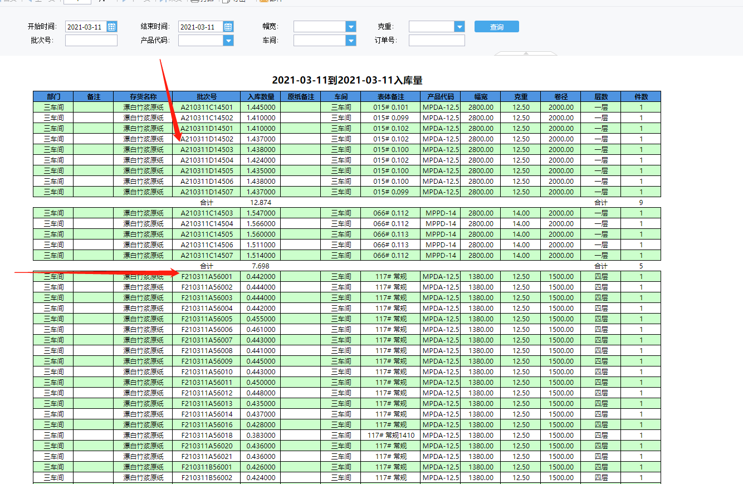
Task: Open the 结束时间 calendar picker icon
Action: (228, 27)
